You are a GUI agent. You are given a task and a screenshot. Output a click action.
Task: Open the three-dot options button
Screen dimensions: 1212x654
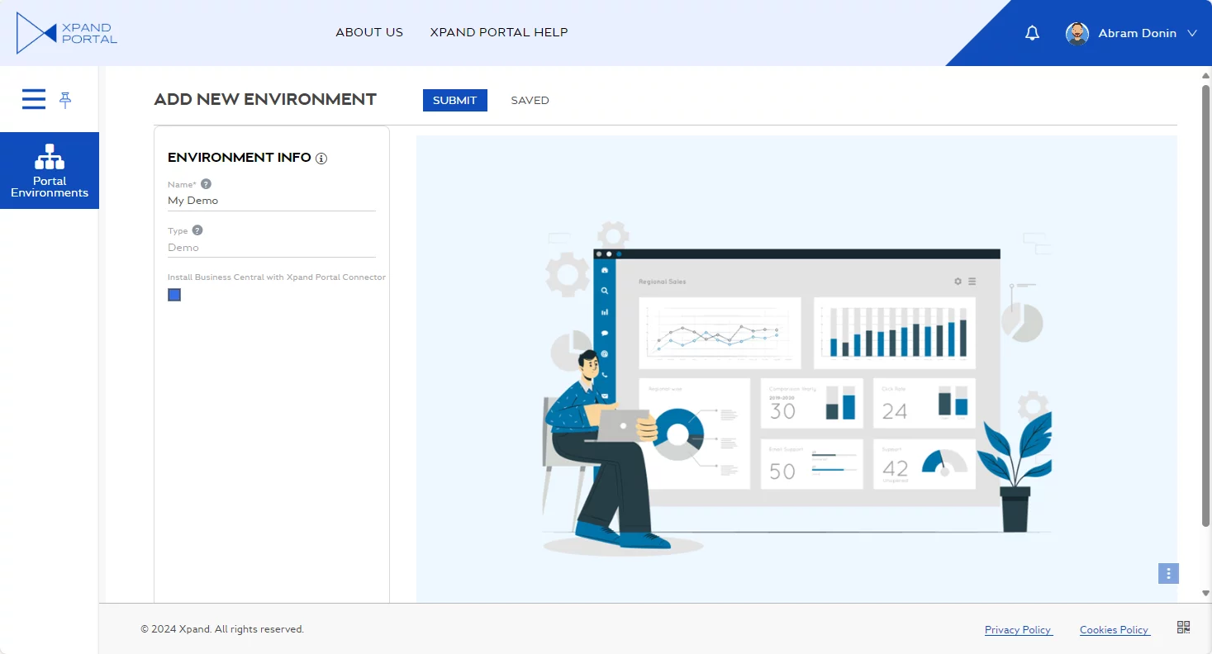[1168, 573]
